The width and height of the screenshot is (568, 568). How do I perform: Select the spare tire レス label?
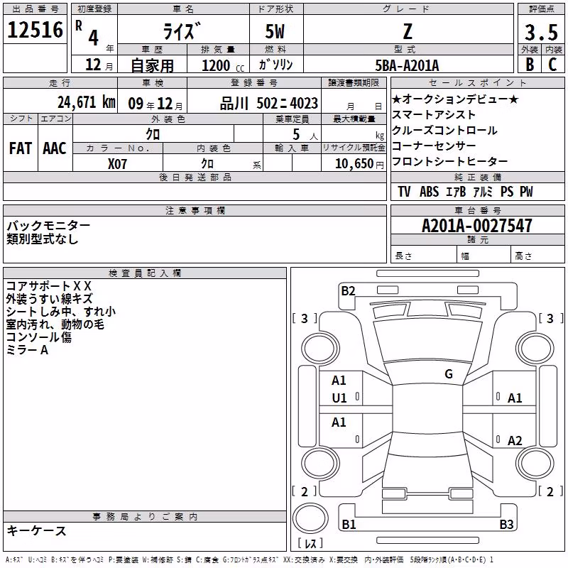pyautogui.click(x=310, y=543)
